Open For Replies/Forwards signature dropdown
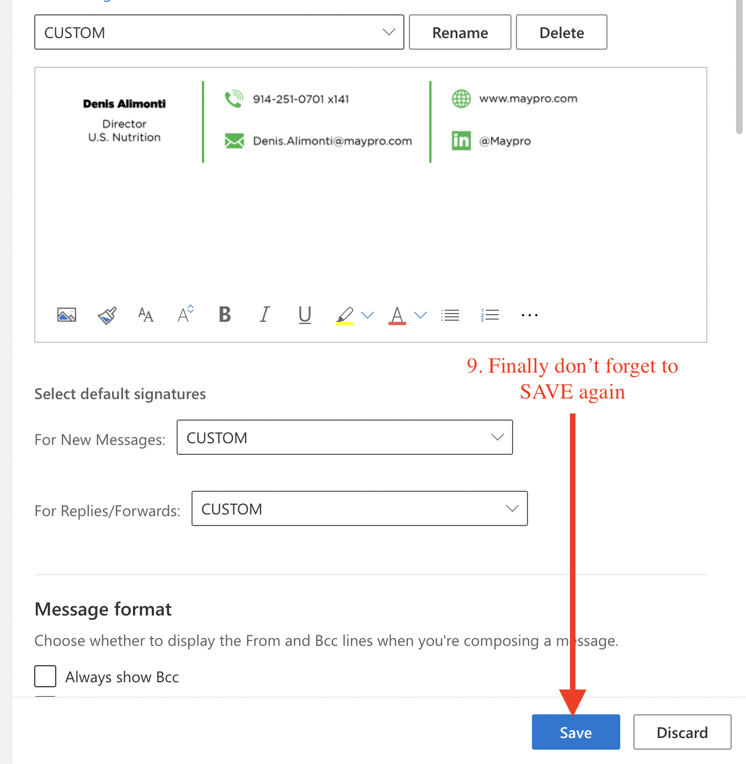 point(359,509)
